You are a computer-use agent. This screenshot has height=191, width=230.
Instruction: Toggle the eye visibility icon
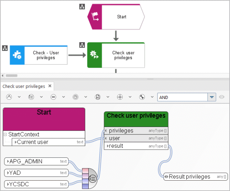[x=222, y=97]
